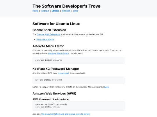The height and width of the screenshot is (117, 157).
Task: Open the documentation and alternative ways link
Action: click(65, 114)
